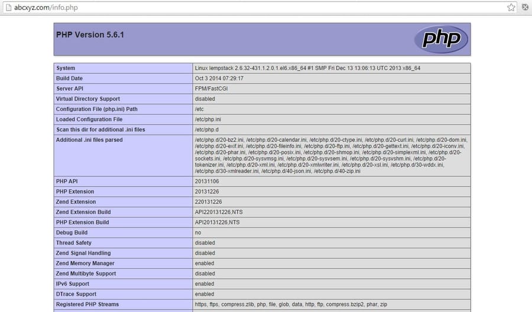
Task: Click the Zend Extension Build label
Action: pyautogui.click(x=83, y=212)
